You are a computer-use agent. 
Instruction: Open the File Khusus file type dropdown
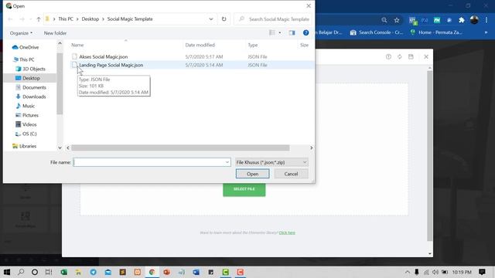click(271, 162)
